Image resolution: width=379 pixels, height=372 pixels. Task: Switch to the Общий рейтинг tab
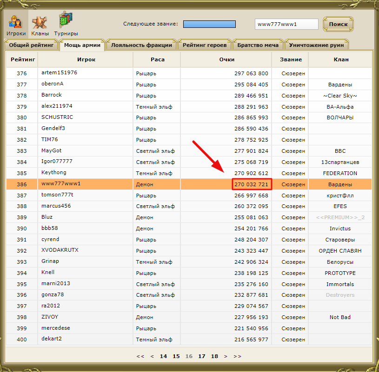pos(31,45)
